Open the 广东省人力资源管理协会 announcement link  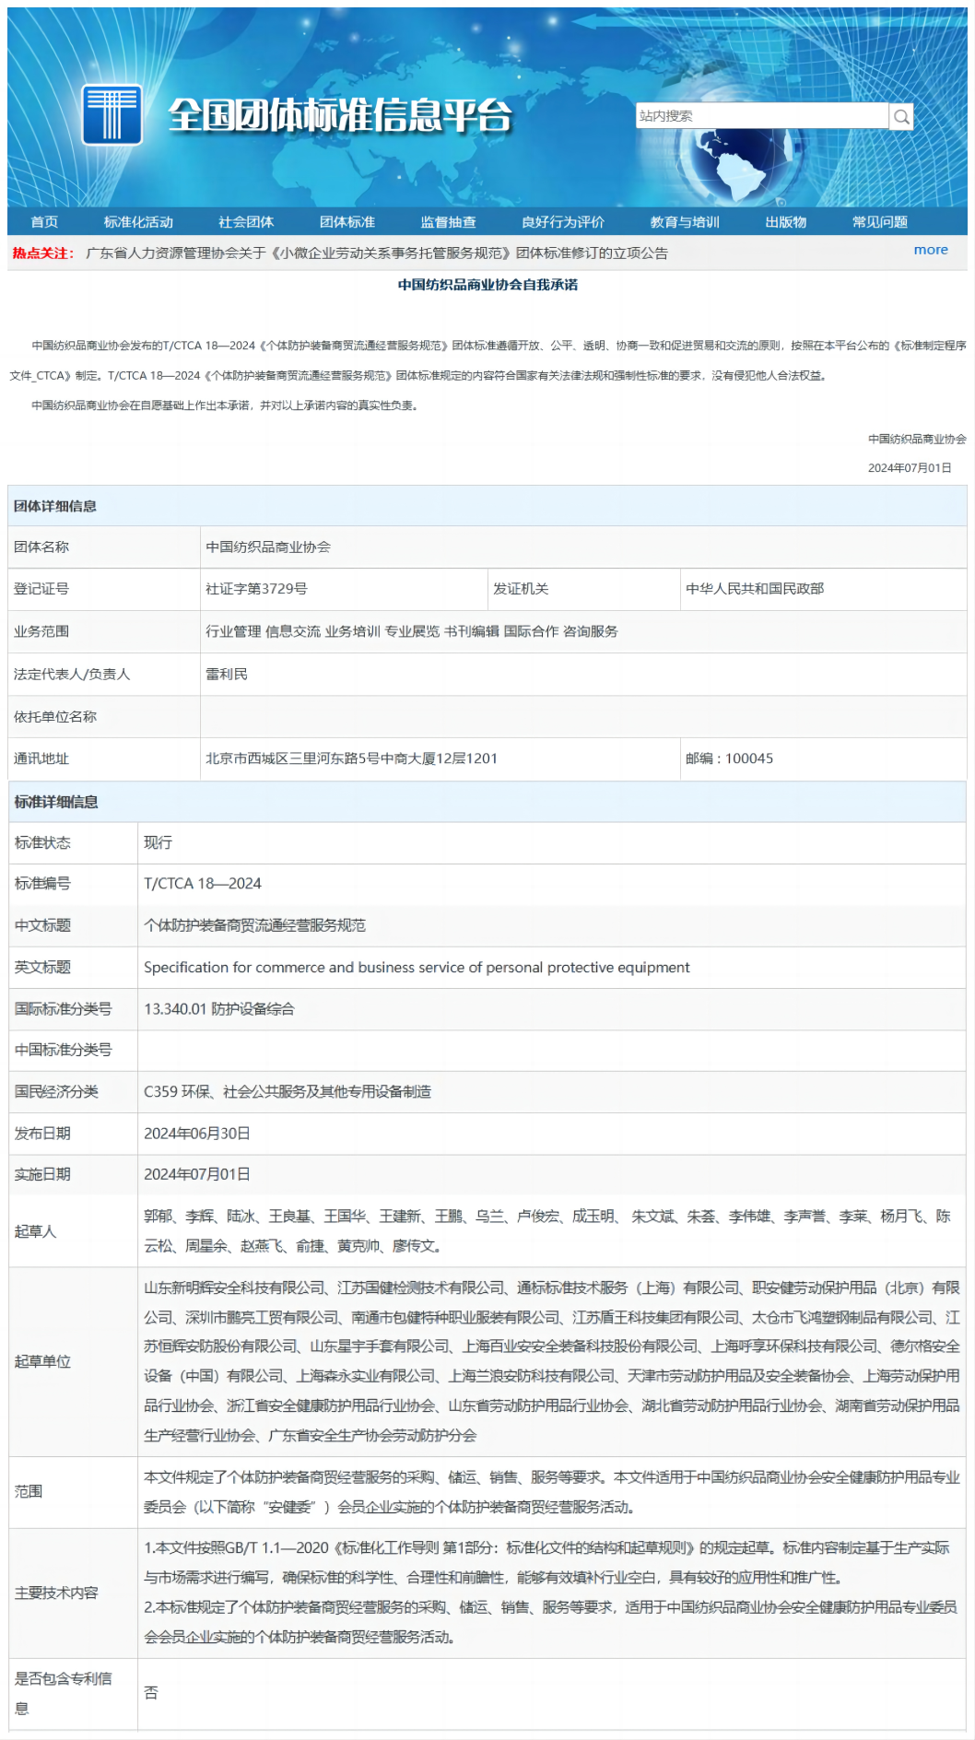[x=377, y=253]
